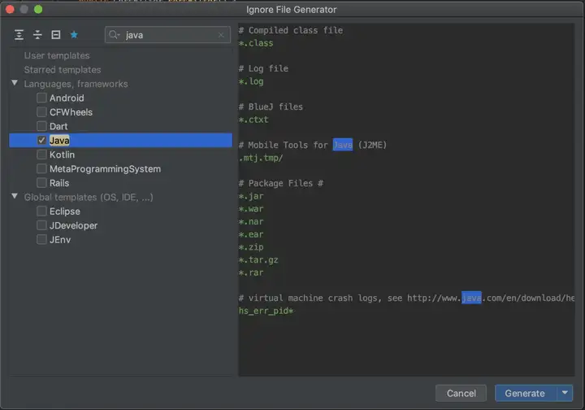Collapse the Global templates group arrow
585x410 pixels.
[15, 196]
